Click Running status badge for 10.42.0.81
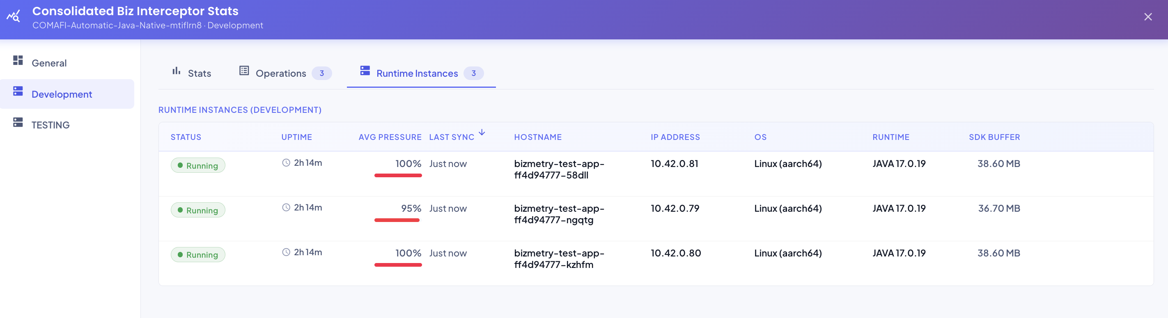Screen dimensions: 1168x318 coord(198,165)
